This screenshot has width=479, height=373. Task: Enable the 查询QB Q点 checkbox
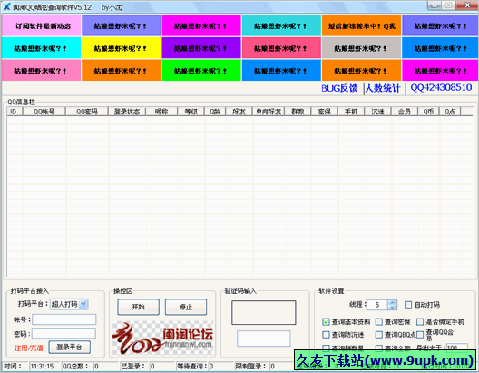click(x=379, y=335)
